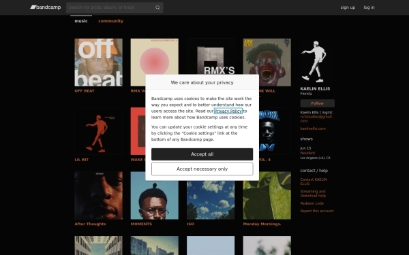The width and height of the screenshot is (409, 255).
Task: Open the Monday Mornings leaf album cover
Action: (267, 195)
